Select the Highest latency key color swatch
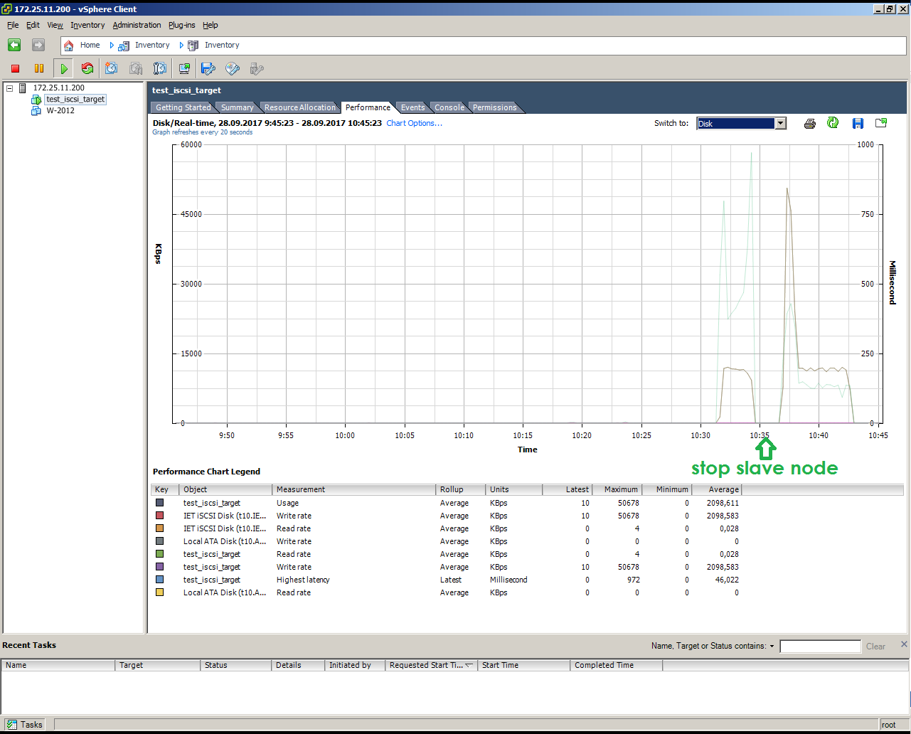911x734 pixels. (159, 580)
